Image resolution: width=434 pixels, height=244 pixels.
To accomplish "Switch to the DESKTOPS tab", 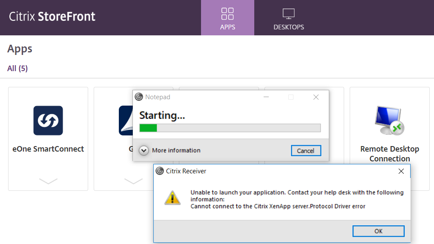I will 289,18.
